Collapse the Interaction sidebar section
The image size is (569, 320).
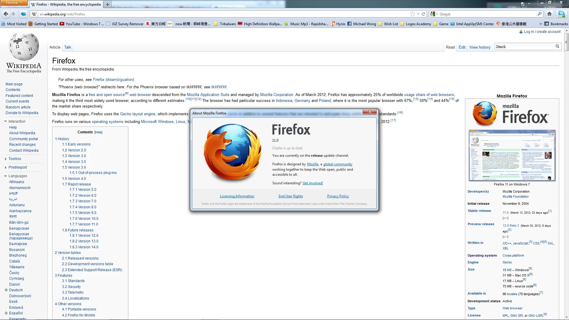(x=17, y=121)
